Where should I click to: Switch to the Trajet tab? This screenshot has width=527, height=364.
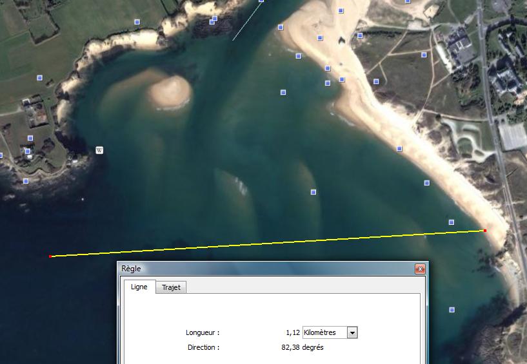click(171, 288)
